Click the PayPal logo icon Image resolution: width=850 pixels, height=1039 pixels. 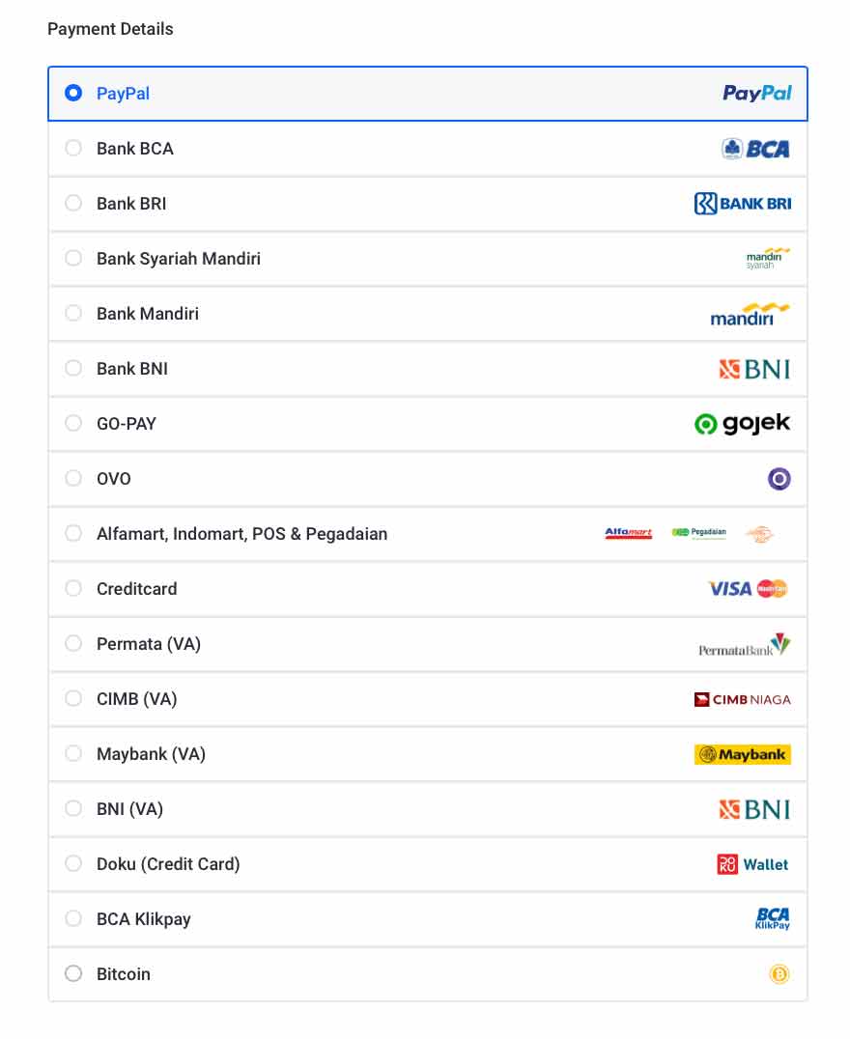click(x=757, y=93)
